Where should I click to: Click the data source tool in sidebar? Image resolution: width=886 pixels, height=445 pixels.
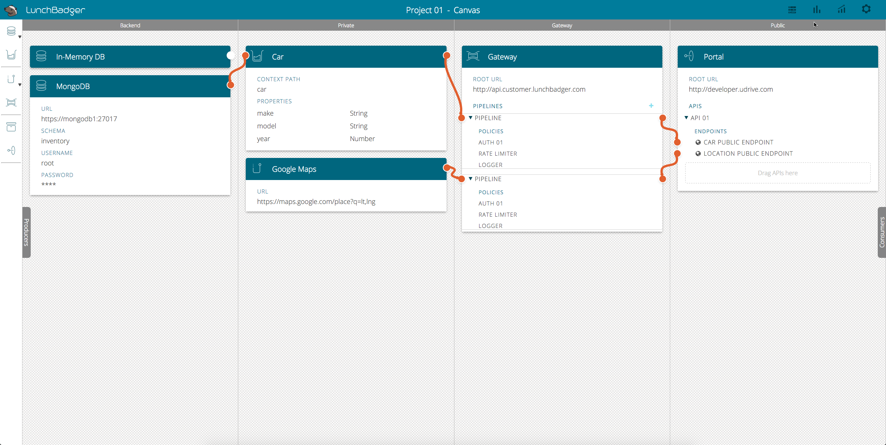(11, 31)
